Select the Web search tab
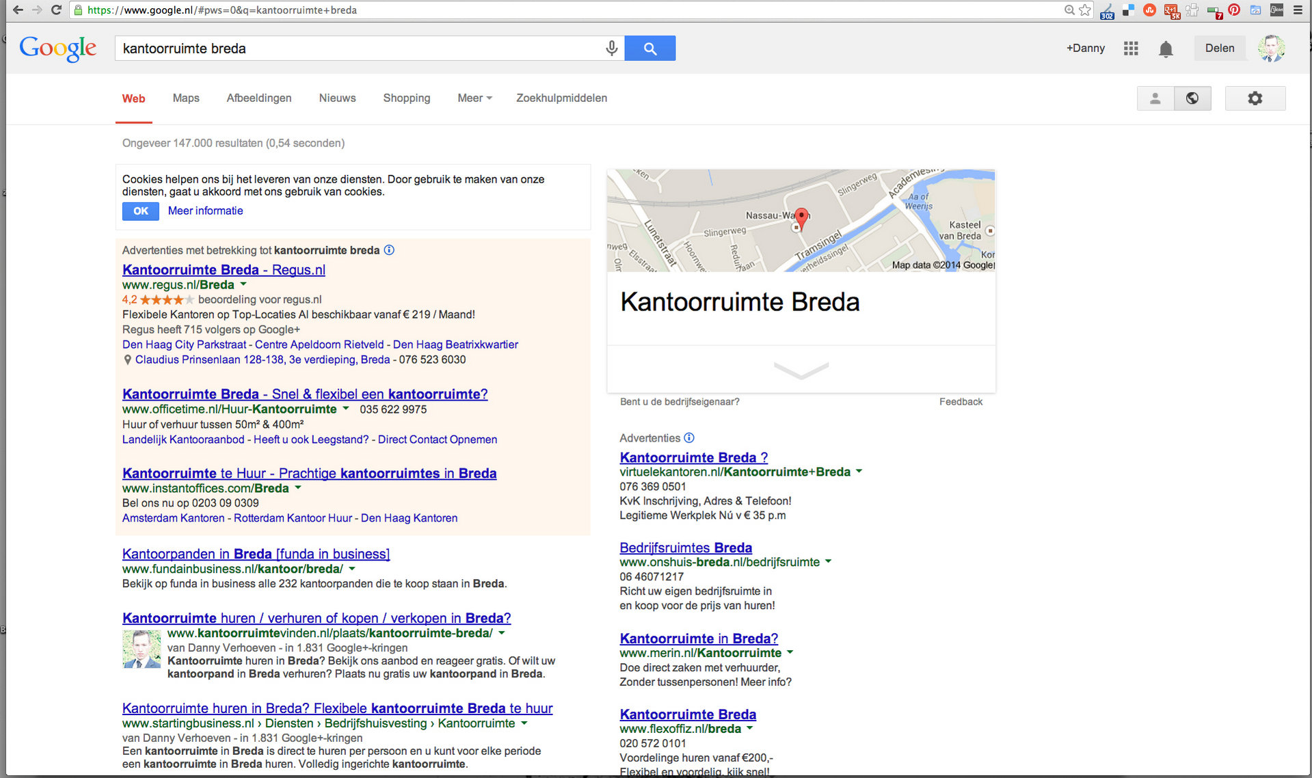 click(x=133, y=98)
